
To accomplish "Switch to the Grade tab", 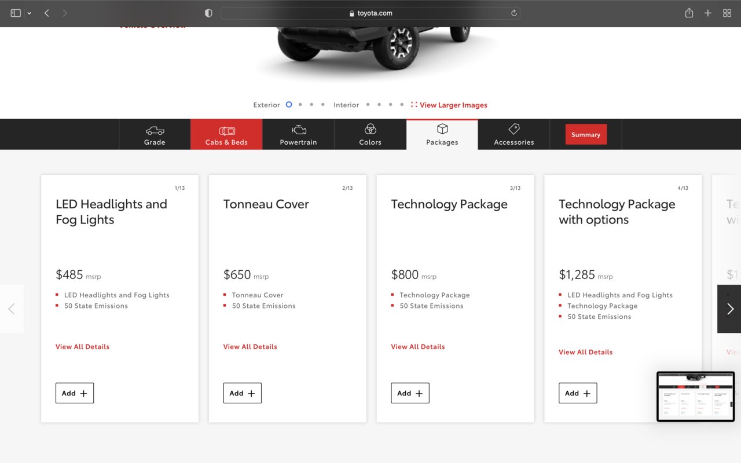I will [155, 135].
